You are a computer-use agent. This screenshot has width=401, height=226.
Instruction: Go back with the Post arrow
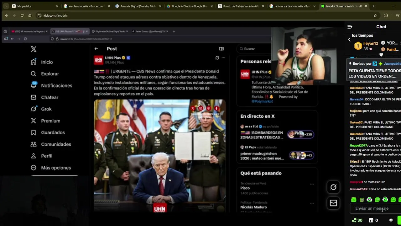tap(96, 49)
